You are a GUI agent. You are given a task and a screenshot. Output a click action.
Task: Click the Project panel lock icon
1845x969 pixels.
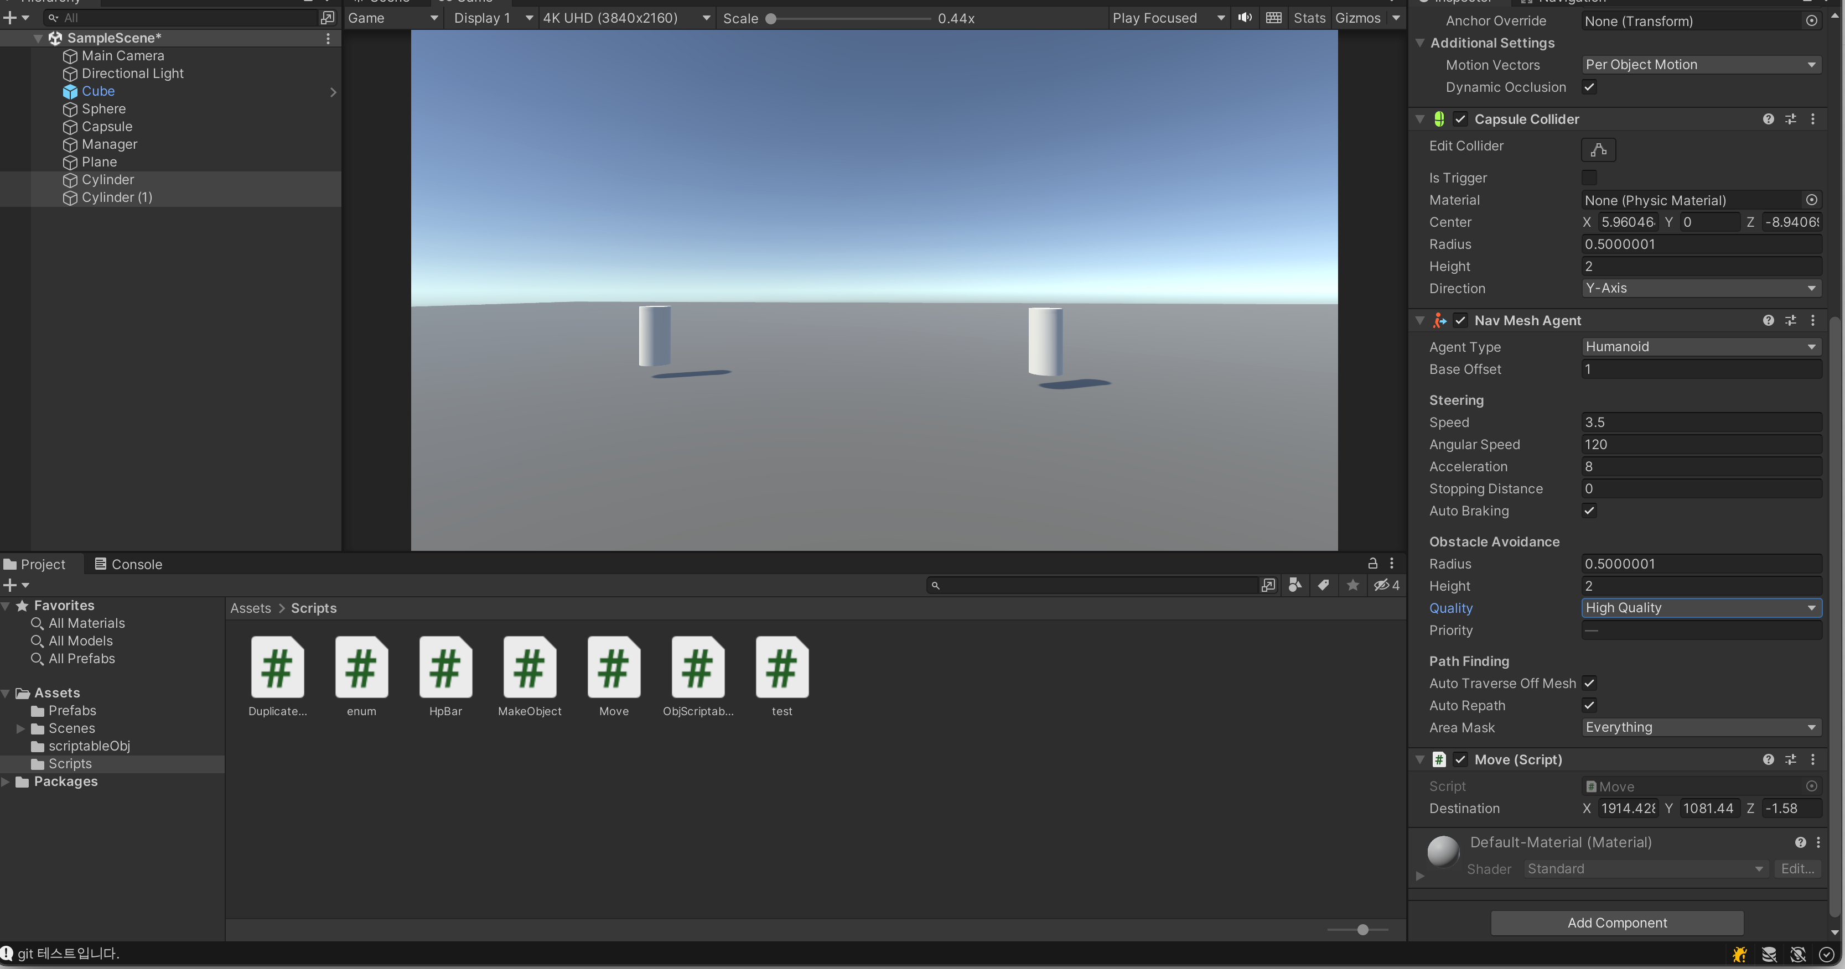click(1372, 564)
